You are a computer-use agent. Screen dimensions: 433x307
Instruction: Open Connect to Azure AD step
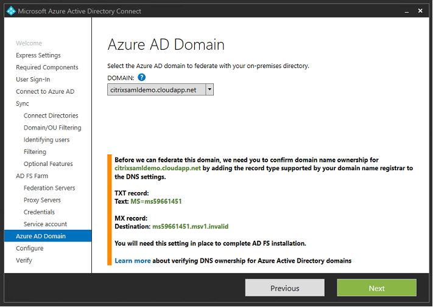coord(45,92)
